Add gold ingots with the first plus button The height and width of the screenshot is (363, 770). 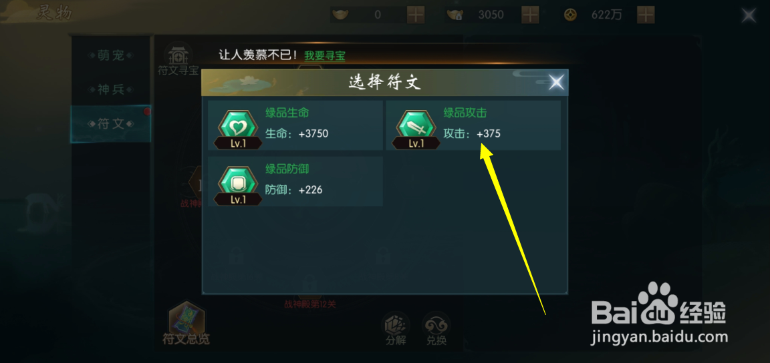point(416,15)
